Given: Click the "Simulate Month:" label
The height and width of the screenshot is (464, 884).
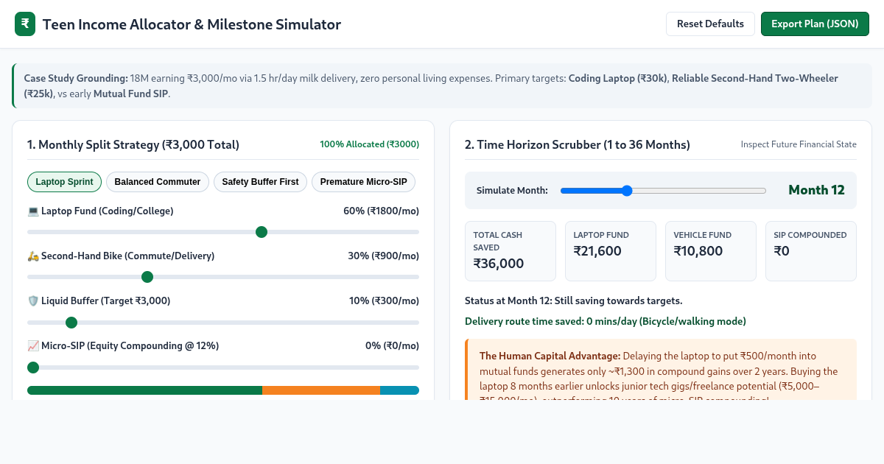Looking at the screenshot, I should click(512, 191).
